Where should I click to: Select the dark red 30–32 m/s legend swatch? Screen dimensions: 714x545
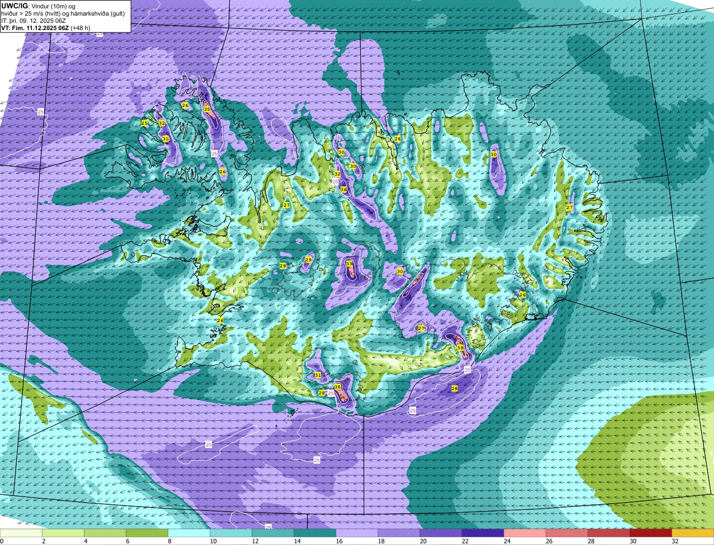click(x=651, y=533)
